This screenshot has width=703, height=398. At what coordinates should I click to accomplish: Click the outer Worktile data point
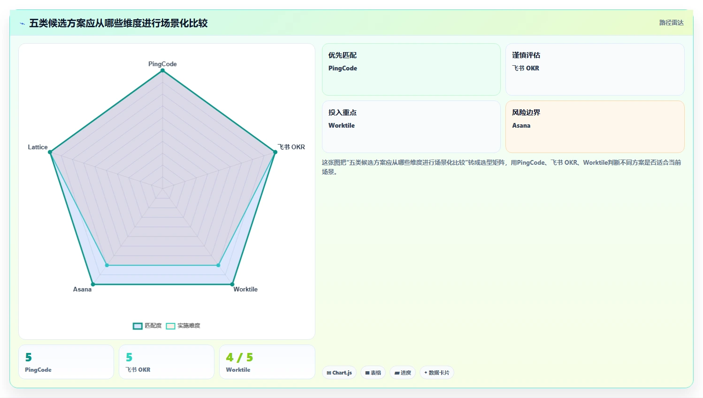click(232, 284)
